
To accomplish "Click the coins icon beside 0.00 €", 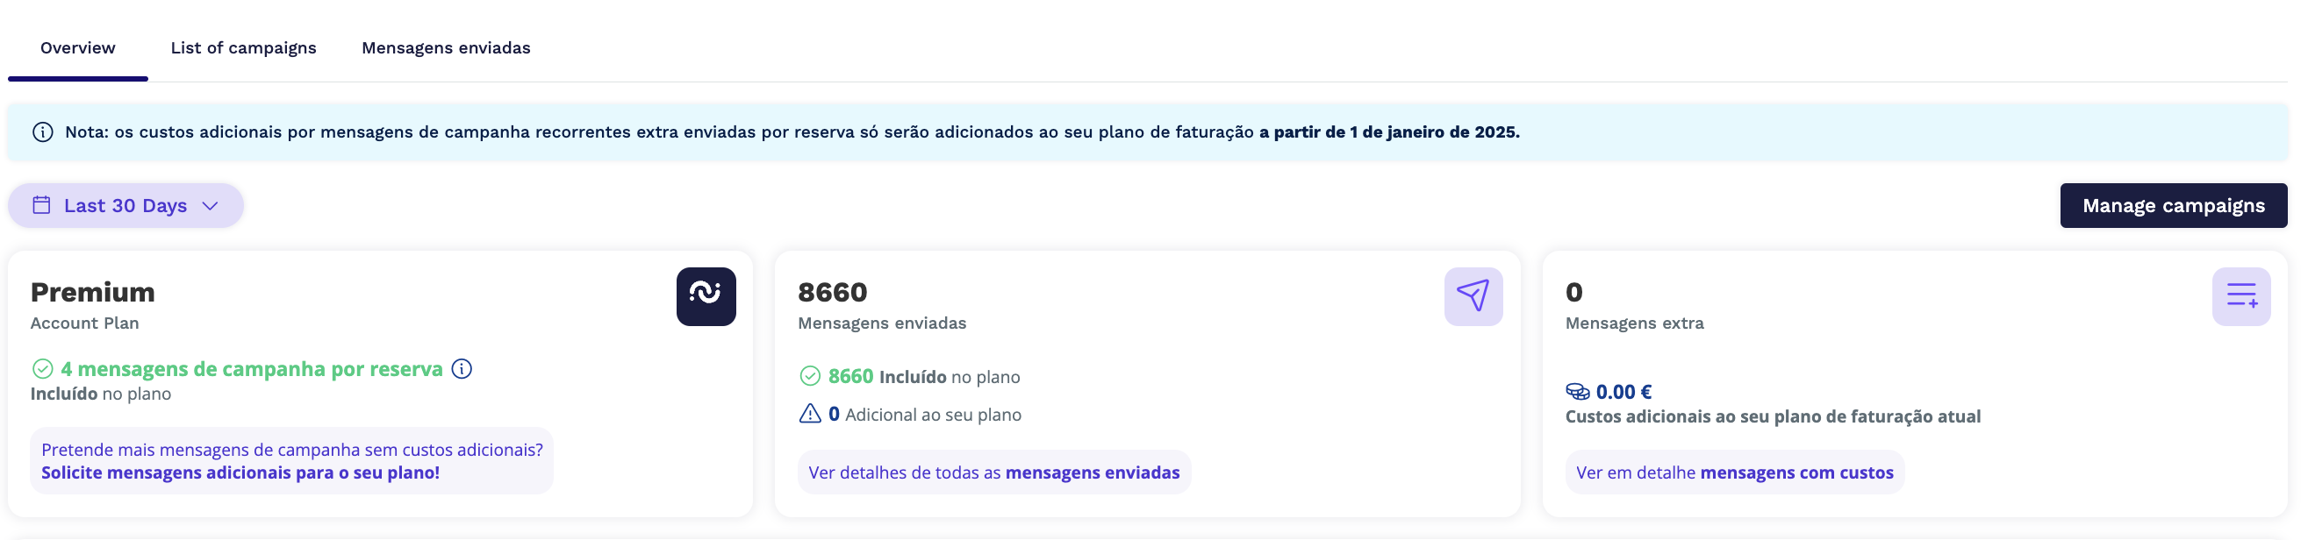I will [x=1577, y=391].
